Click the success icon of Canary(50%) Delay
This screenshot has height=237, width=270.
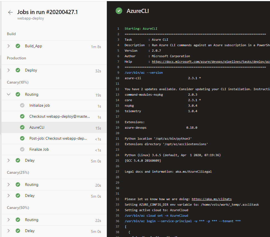pyautogui.click(x=18, y=231)
